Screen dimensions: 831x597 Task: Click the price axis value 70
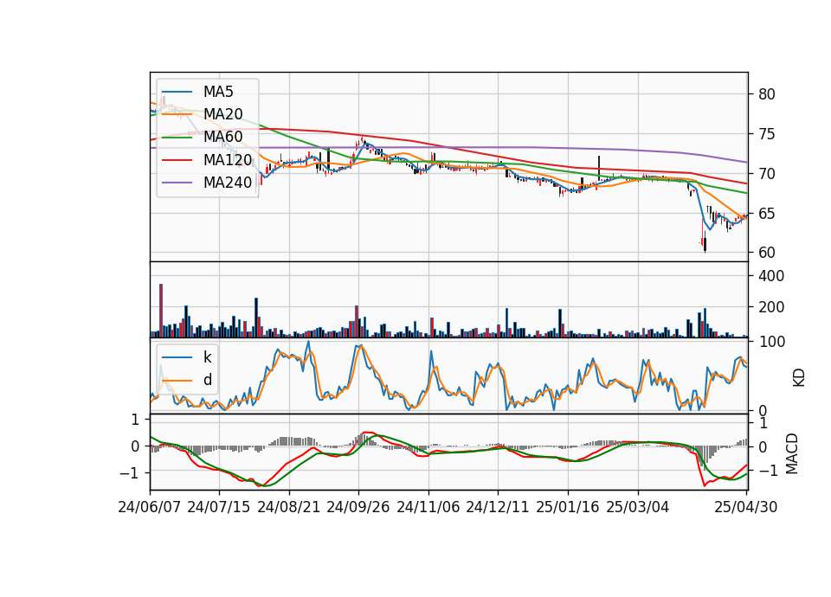[x=766, y=174]
